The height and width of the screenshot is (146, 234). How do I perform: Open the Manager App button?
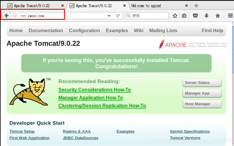pyautogui.click(x=202, y=93)
